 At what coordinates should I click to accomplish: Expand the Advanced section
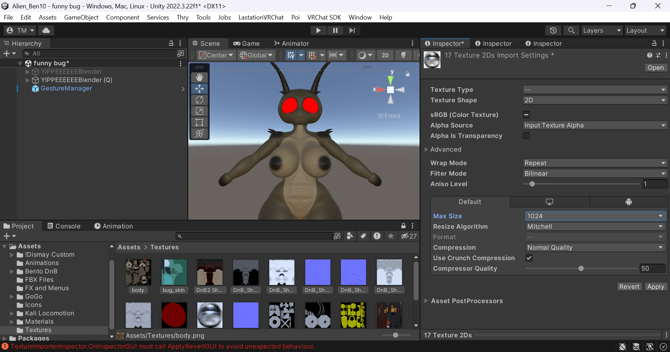pyautogui.click(x=427, y=149)
